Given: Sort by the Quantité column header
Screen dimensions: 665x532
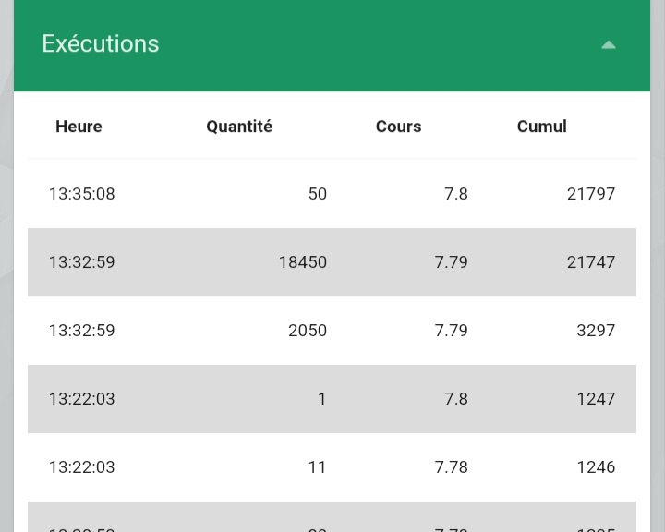Looking at the screenshot, I should click(x=239, y=127).
